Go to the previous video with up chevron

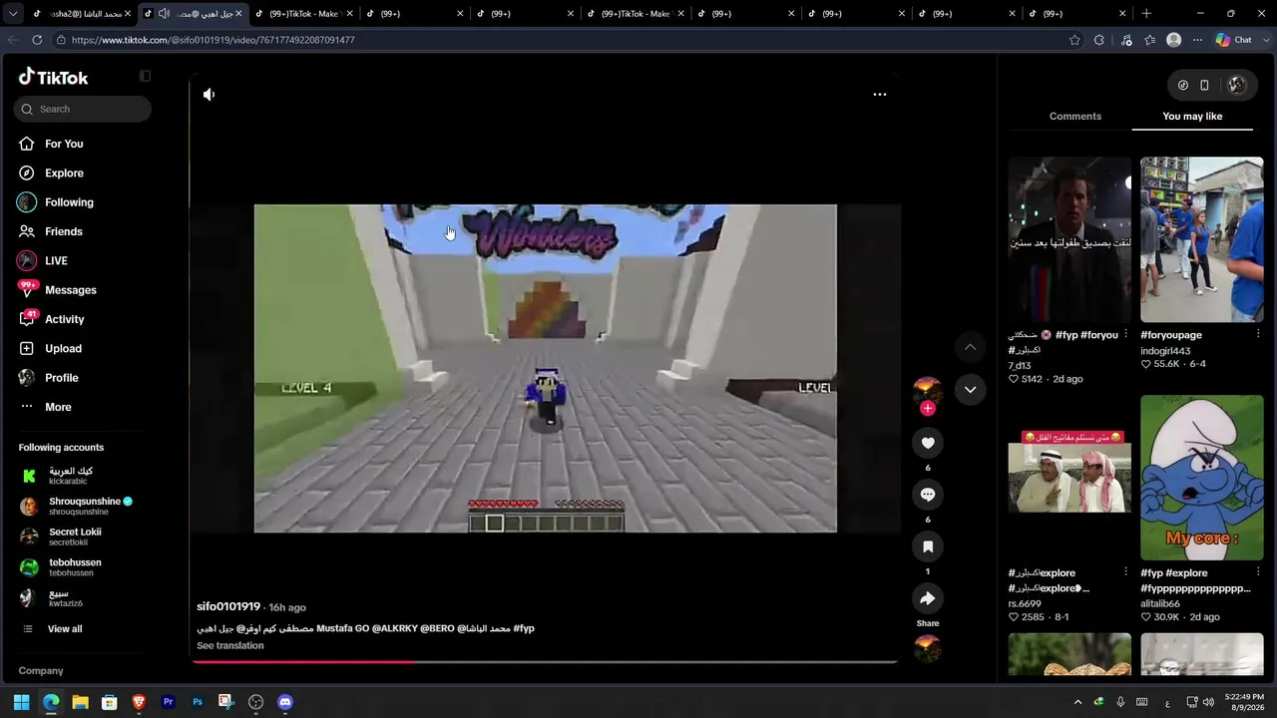(970, 347)
